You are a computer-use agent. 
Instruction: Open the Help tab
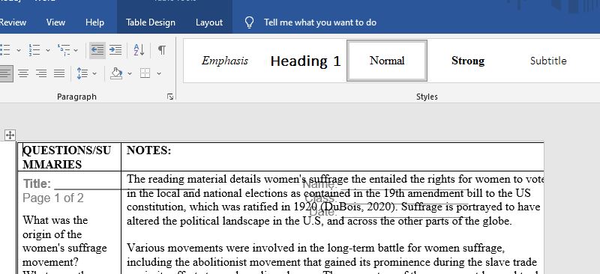tap(94, 22)
